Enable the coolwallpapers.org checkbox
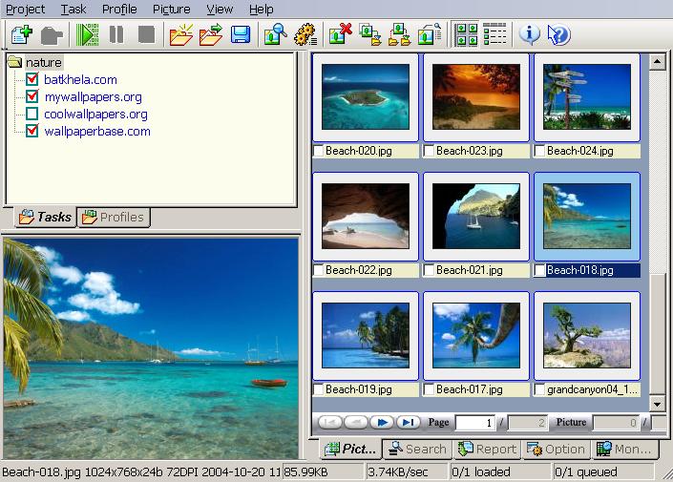The height and width of the screenshot is (482, 673). point(32,115)
